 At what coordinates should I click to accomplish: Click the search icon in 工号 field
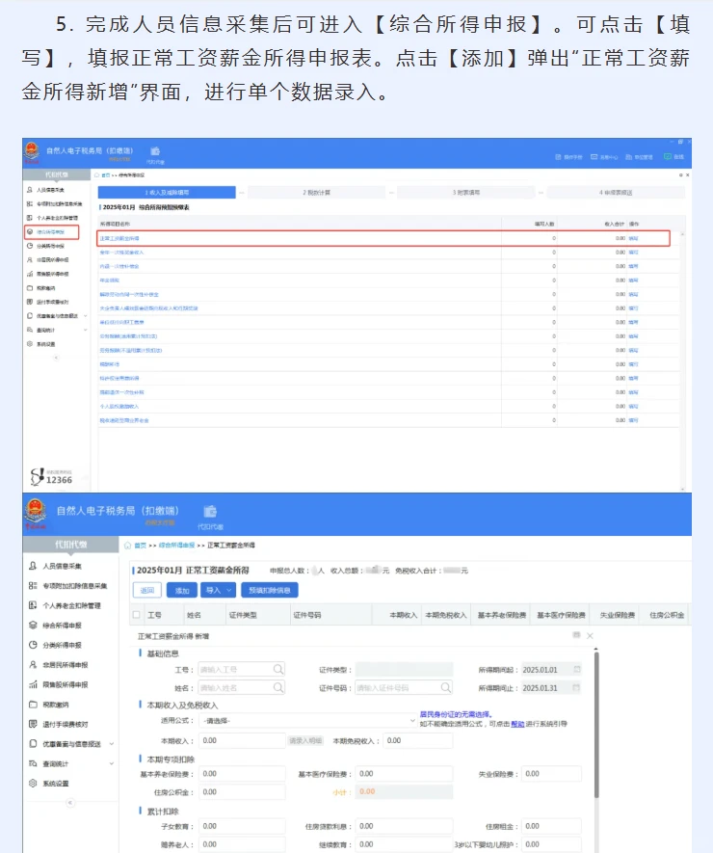coord(277,669)
